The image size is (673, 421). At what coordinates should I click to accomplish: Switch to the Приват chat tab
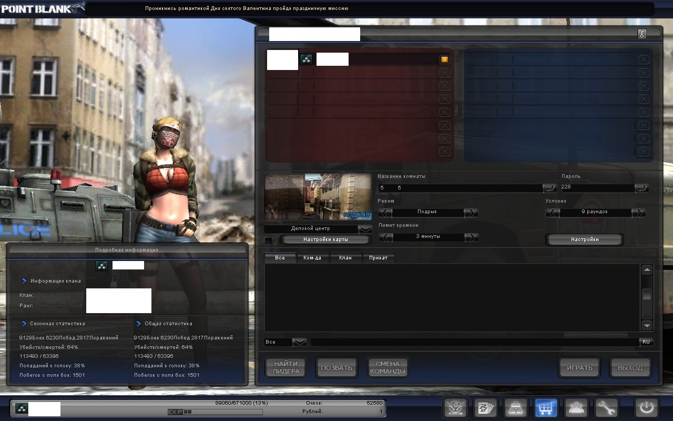pyautogui.click(x=379, y=258)
